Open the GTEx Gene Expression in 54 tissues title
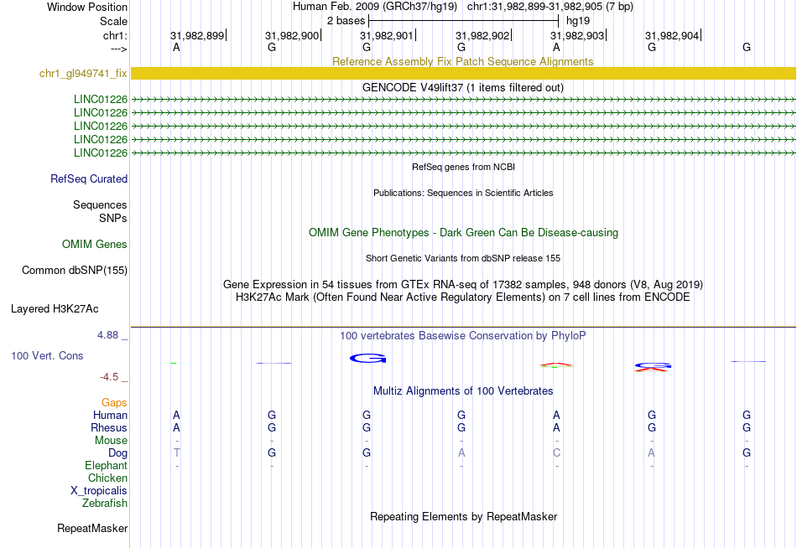The width and height of the screenshot is (797, 548). (x=462, y=284)
